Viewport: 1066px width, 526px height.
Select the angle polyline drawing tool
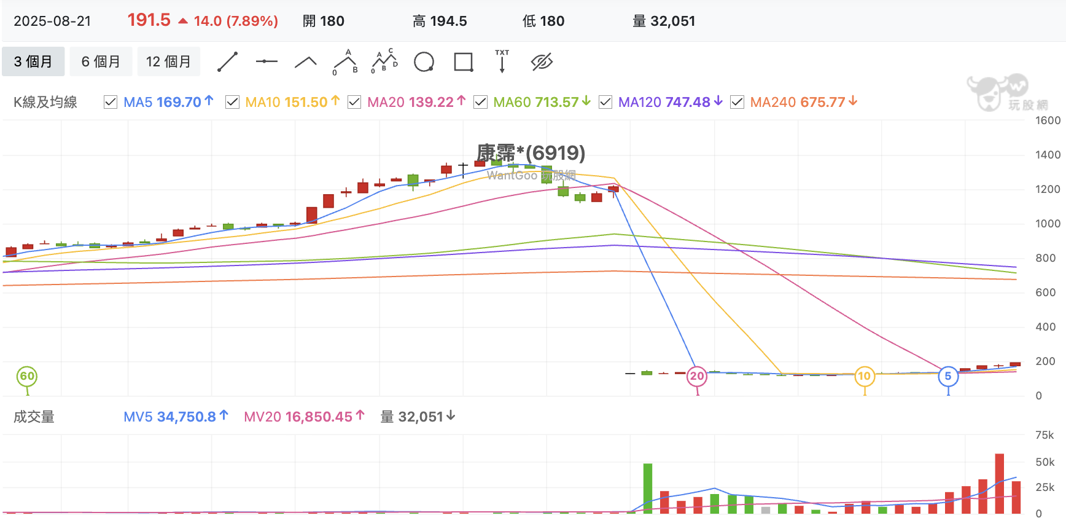306,61
